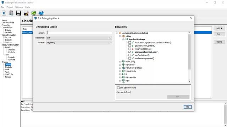
Task: Click into the Action text field
Action: (x=79, y=33)
